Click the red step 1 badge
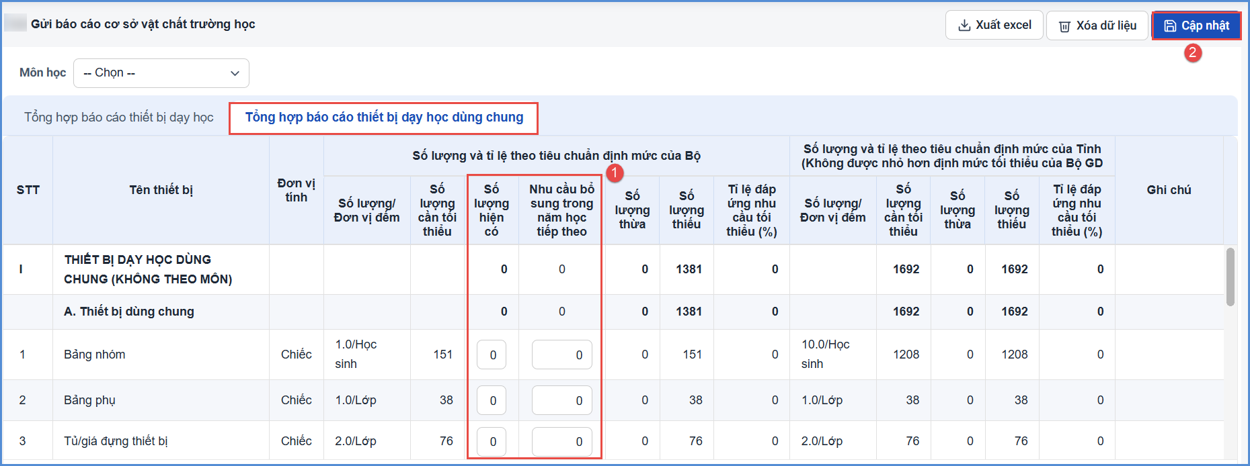This screenshot has width=1250, height=466. click(x=615, y=173)
